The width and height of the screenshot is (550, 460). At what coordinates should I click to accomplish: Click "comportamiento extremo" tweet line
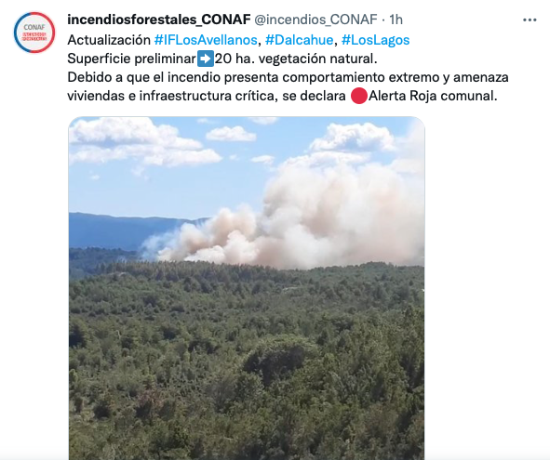288,77
